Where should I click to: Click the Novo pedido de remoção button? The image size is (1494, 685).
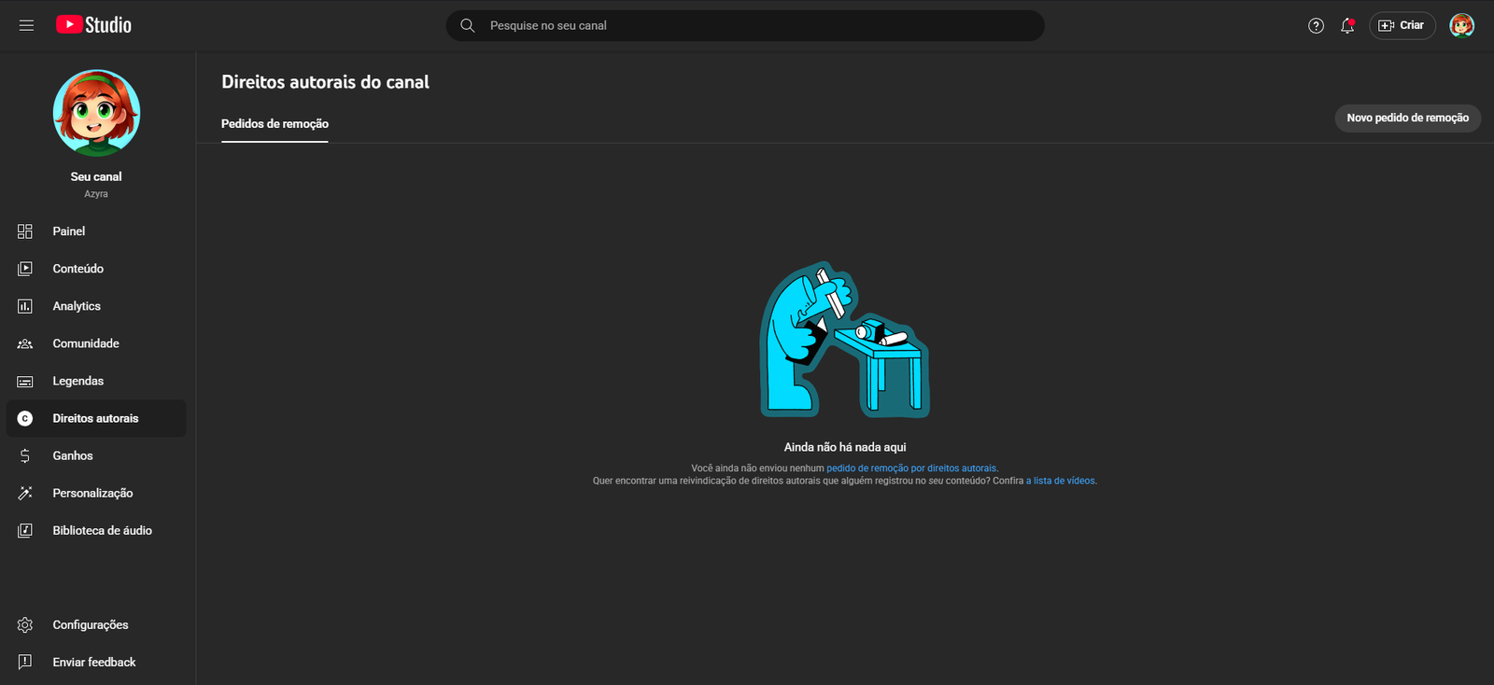coord(1407,118)
